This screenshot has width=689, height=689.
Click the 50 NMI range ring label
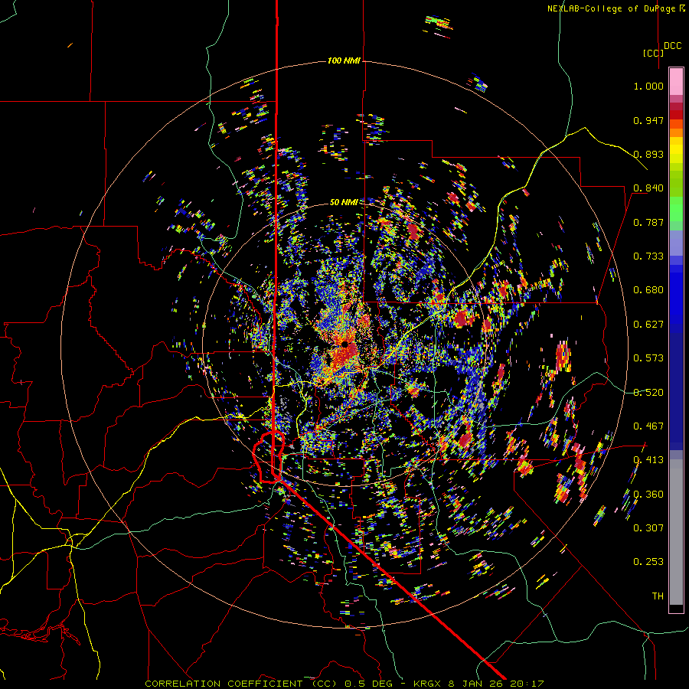(x=344, y=202)
